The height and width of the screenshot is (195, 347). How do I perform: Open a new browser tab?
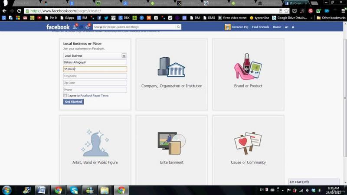(x=314, y=3)
